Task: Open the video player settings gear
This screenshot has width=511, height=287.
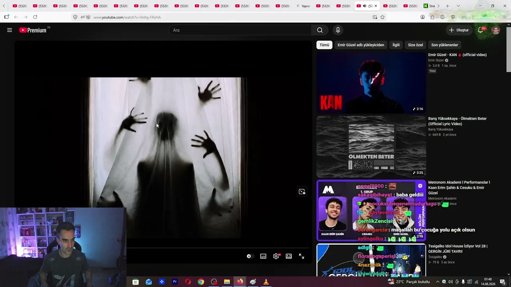Action: tap(276, 256)
